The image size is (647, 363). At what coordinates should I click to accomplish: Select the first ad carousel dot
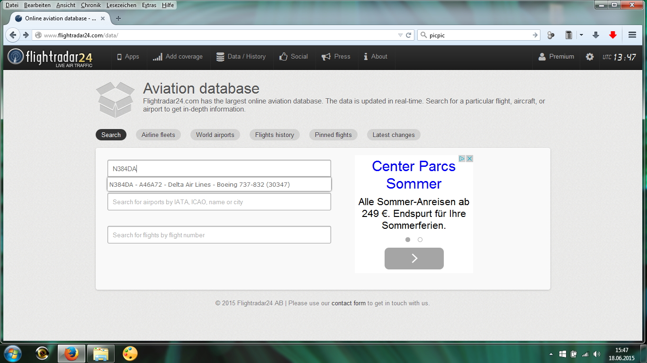[x=408, y=240]
